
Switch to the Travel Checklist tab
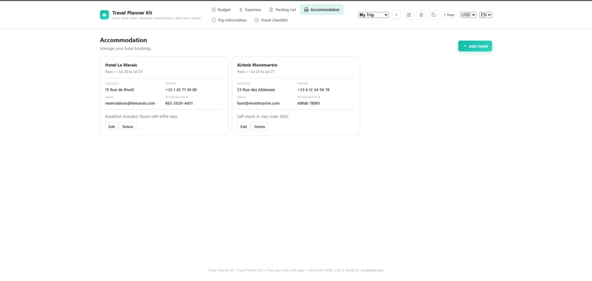pos(271,20)
